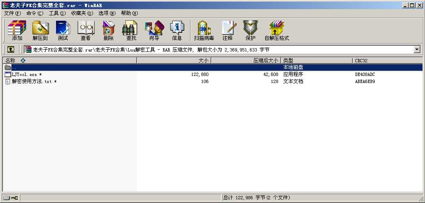Click the key password icon in status bar
425x203 pixels.
point(15,198)
